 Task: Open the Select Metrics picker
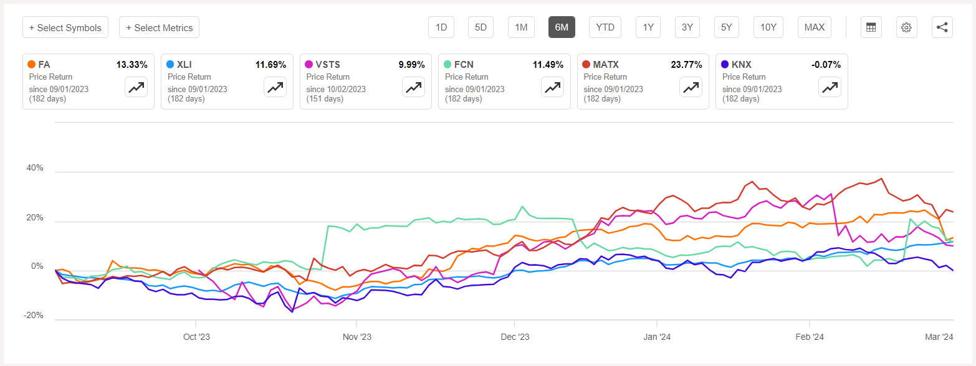point(159,27)
